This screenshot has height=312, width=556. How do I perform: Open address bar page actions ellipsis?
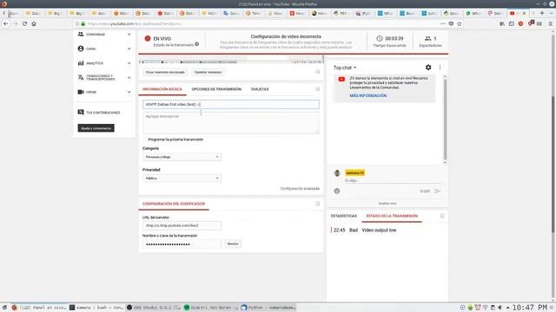[442, 23]
